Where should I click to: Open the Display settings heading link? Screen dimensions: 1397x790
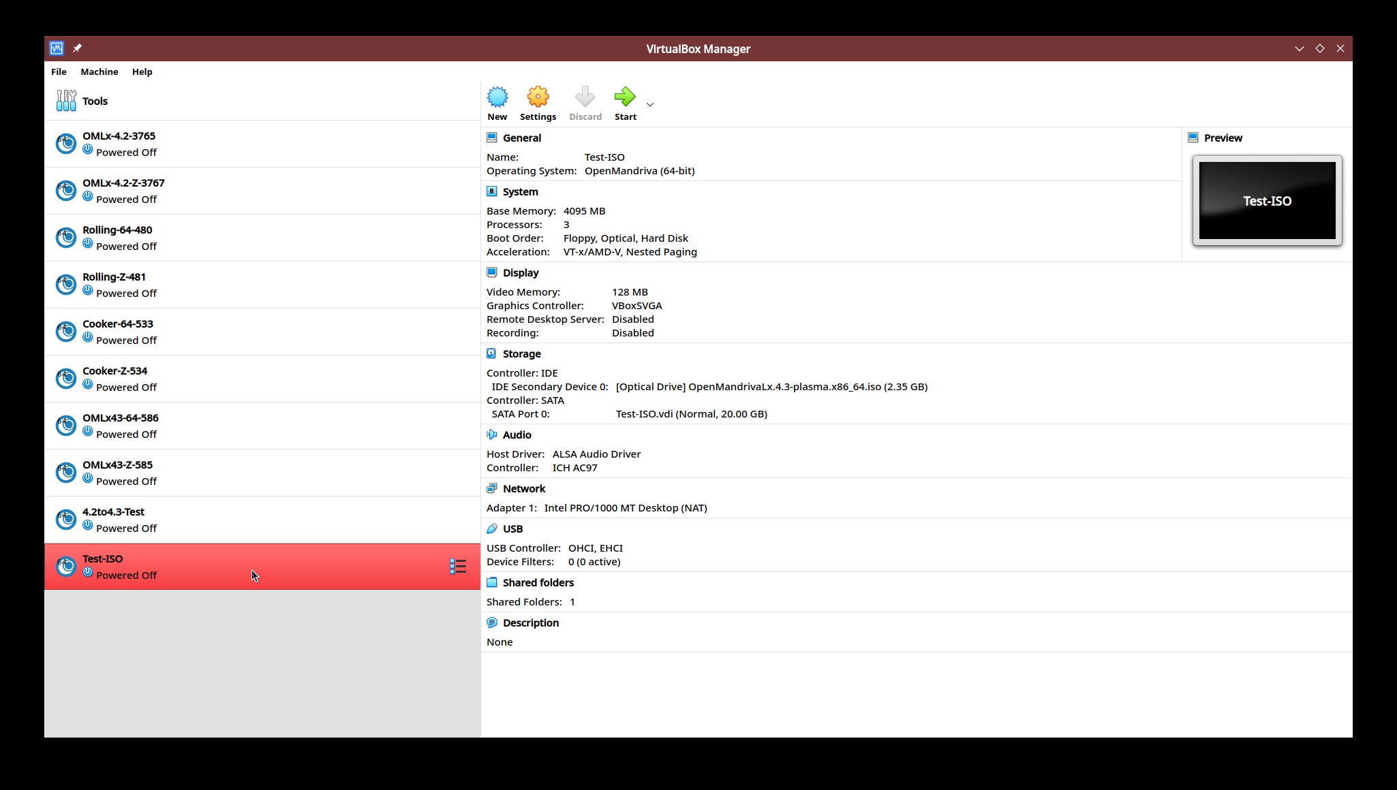(x=521, y=272)
